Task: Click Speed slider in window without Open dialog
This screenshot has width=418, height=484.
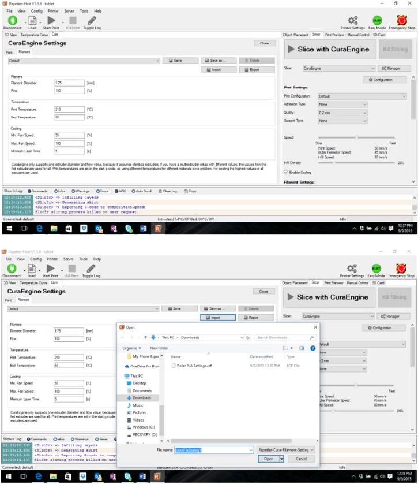Action: tap(356, 137)
